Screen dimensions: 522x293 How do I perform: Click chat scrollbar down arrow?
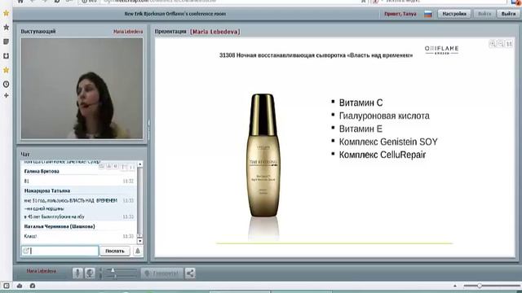[x=139, y=241]
